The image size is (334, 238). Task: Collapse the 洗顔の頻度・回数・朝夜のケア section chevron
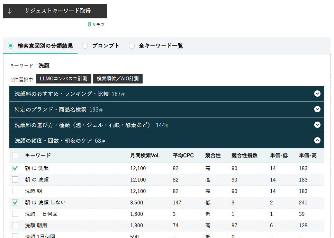(x=317, y=140)
